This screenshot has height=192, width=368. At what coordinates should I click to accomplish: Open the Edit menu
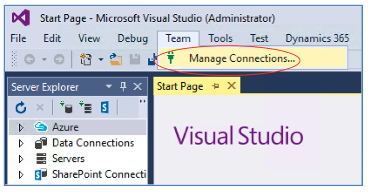coord(52,38)
